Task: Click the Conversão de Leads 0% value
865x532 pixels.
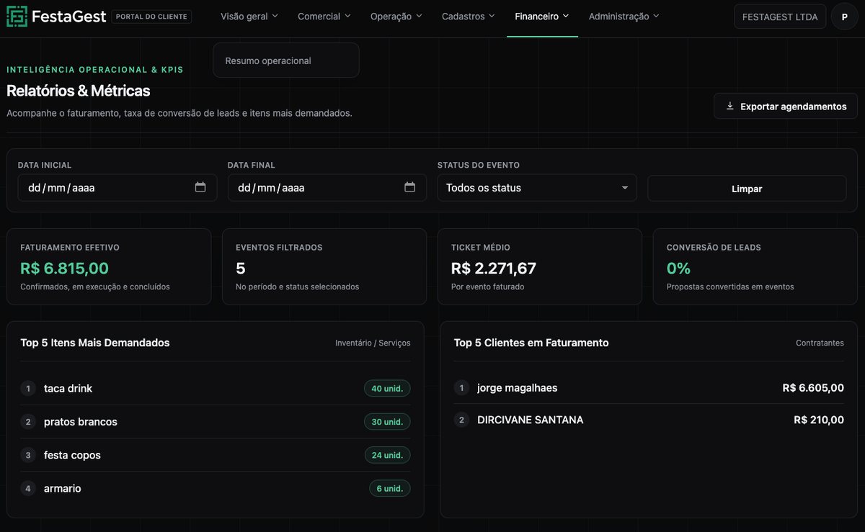Action: tap(678, 269)
